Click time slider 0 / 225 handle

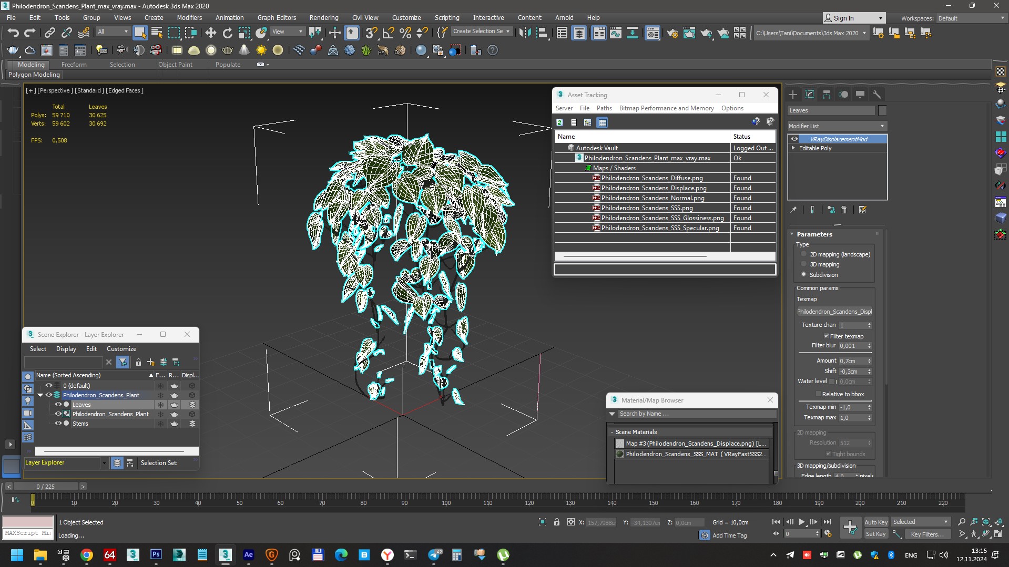click(x=46, y=487)
